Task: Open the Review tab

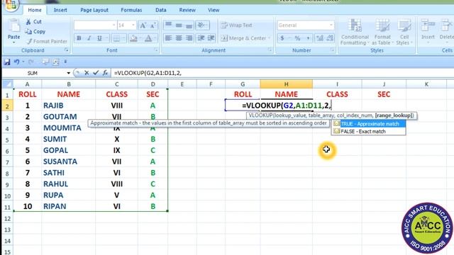Action: [187, 10]
